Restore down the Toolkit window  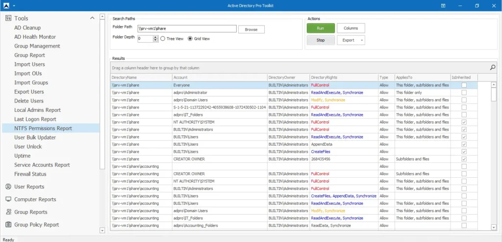tap(477, 6)
